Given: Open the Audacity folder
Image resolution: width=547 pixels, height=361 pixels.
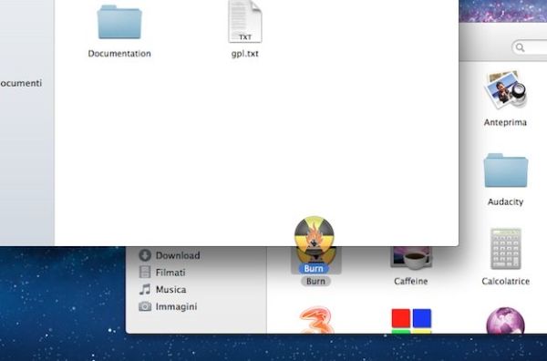Looking at the screenshot, I should click(x=505, y=170).
